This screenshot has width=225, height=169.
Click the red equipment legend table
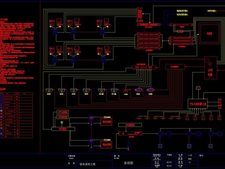click(16, 115)
